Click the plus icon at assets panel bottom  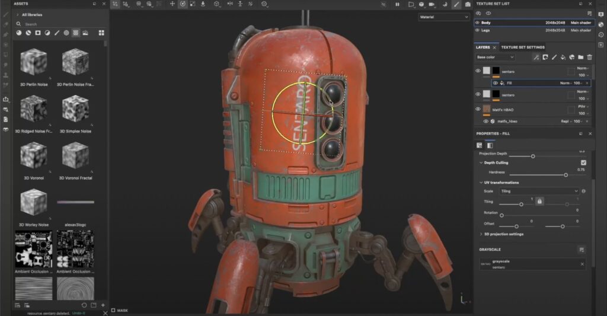103,305
